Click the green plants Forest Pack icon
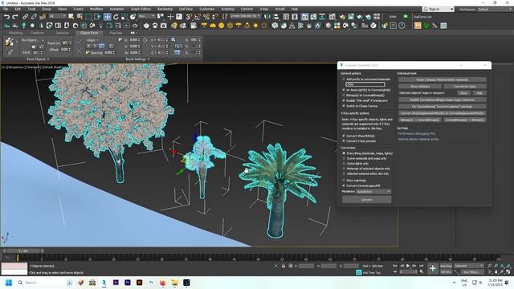The width and height of the screenshot is (514, 289). point(426,26)
